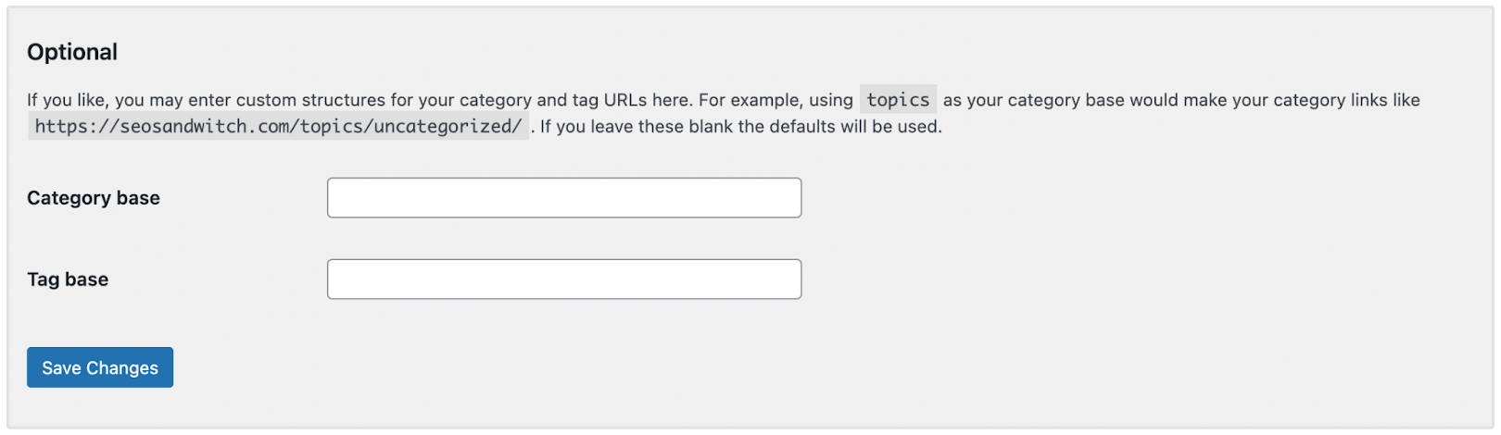Click the seosandwitch.com example URL snippet
The height and width of the screenshot is (435, 1501).
[x=278, y=127]
